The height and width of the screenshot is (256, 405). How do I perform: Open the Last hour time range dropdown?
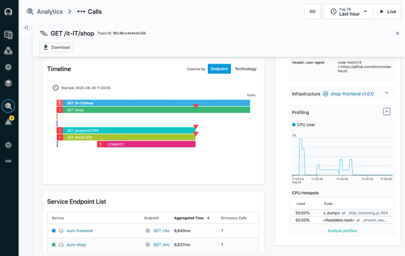click(348, 11)
